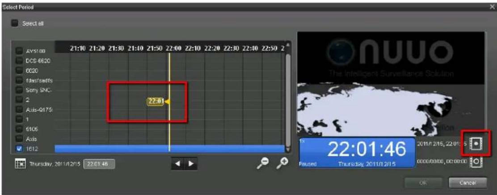This screenshot has width=497, height=195.
Task: Click the 22:01 timeline marker tag
Action: 156,102
